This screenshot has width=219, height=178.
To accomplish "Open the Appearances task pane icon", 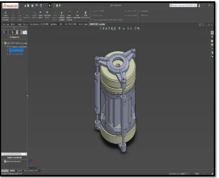I will point(212,49).
